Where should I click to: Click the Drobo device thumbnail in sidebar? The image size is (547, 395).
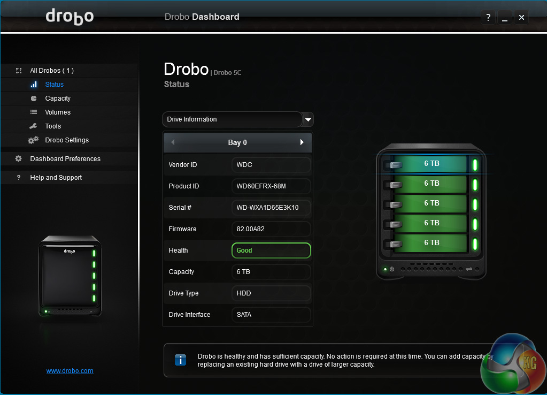point(70,276)
